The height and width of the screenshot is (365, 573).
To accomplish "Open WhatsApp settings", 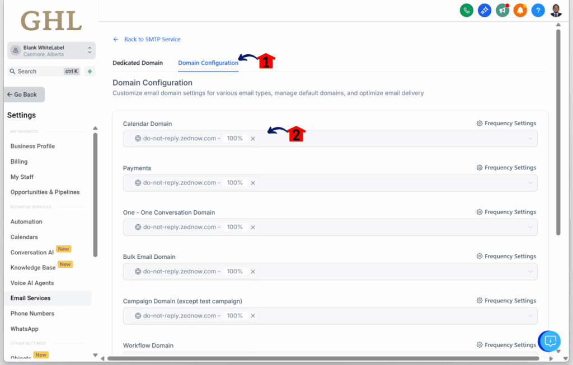I will point(25,329).
